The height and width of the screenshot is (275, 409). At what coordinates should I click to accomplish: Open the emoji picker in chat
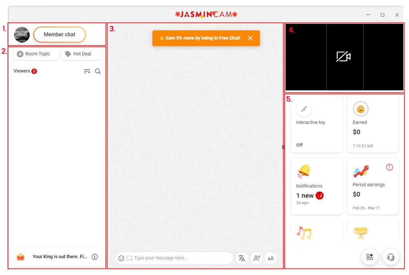(x=121, y=258)
